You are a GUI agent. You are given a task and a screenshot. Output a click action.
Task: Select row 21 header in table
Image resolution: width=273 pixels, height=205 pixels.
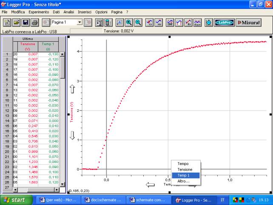[x=7, y=157]
